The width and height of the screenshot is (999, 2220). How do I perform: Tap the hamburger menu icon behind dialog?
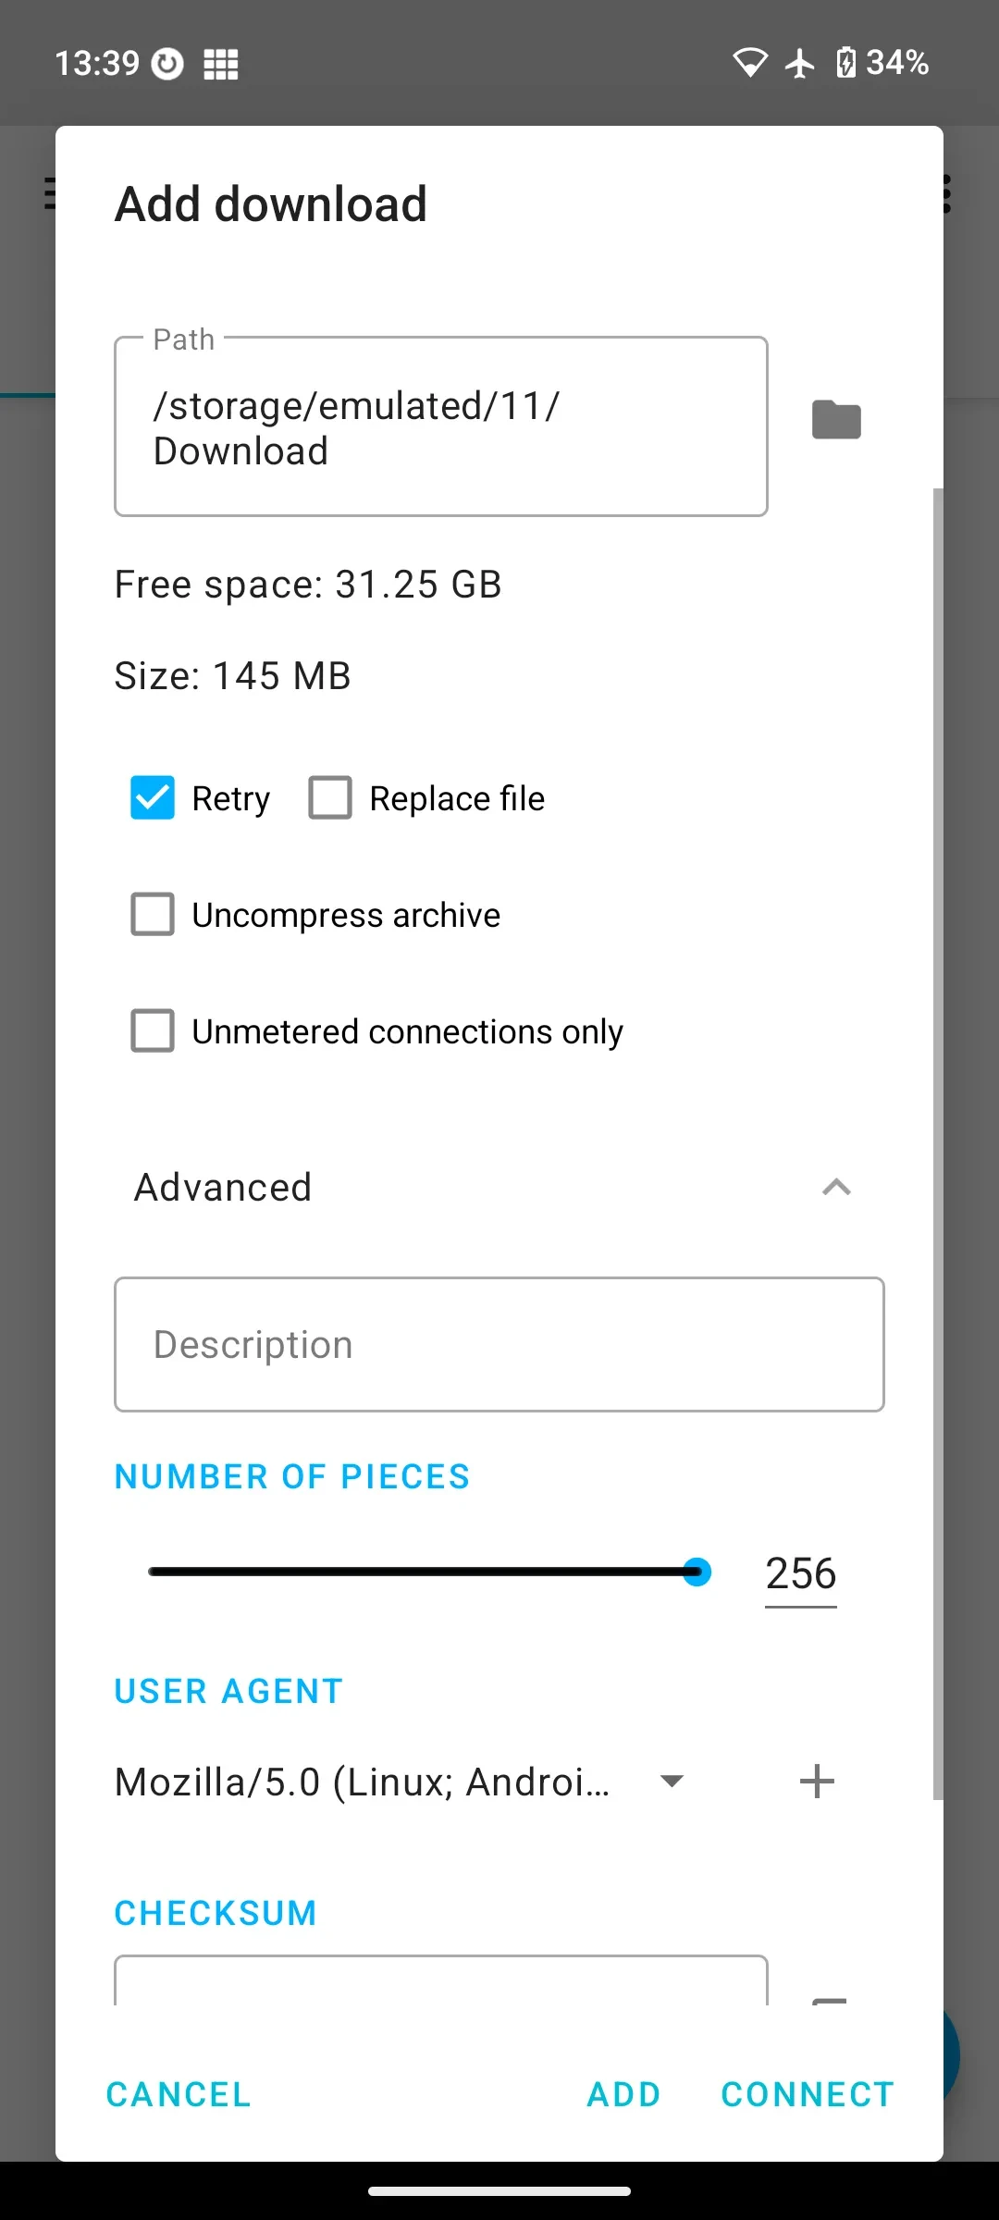tap(50, 194)
